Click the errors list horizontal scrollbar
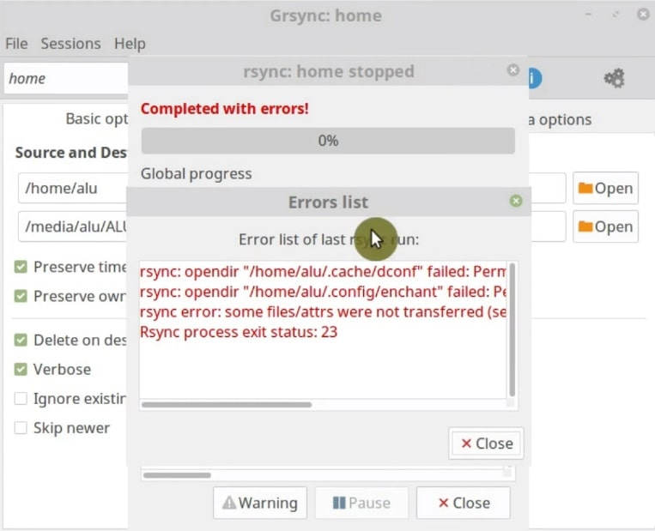 [x=227, y=405]
